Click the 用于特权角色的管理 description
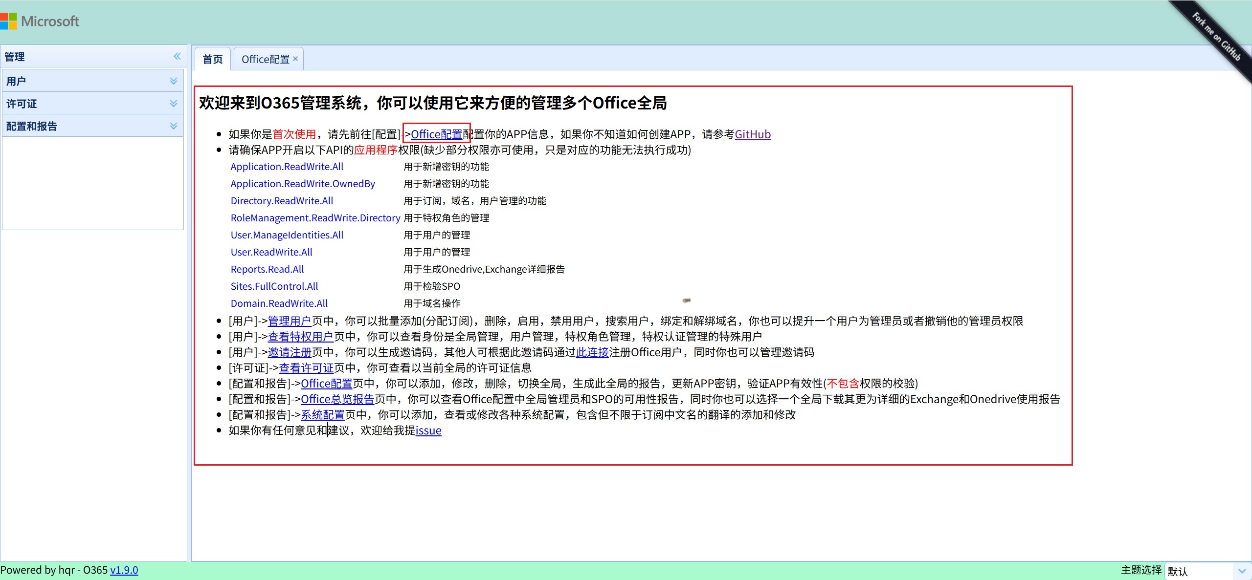 pos(446,218)
